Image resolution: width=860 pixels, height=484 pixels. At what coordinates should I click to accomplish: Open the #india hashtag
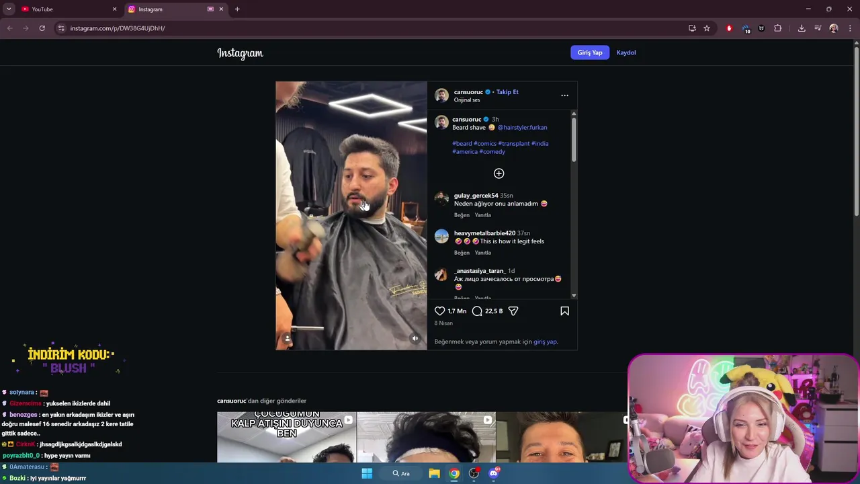tap(540, 144)
